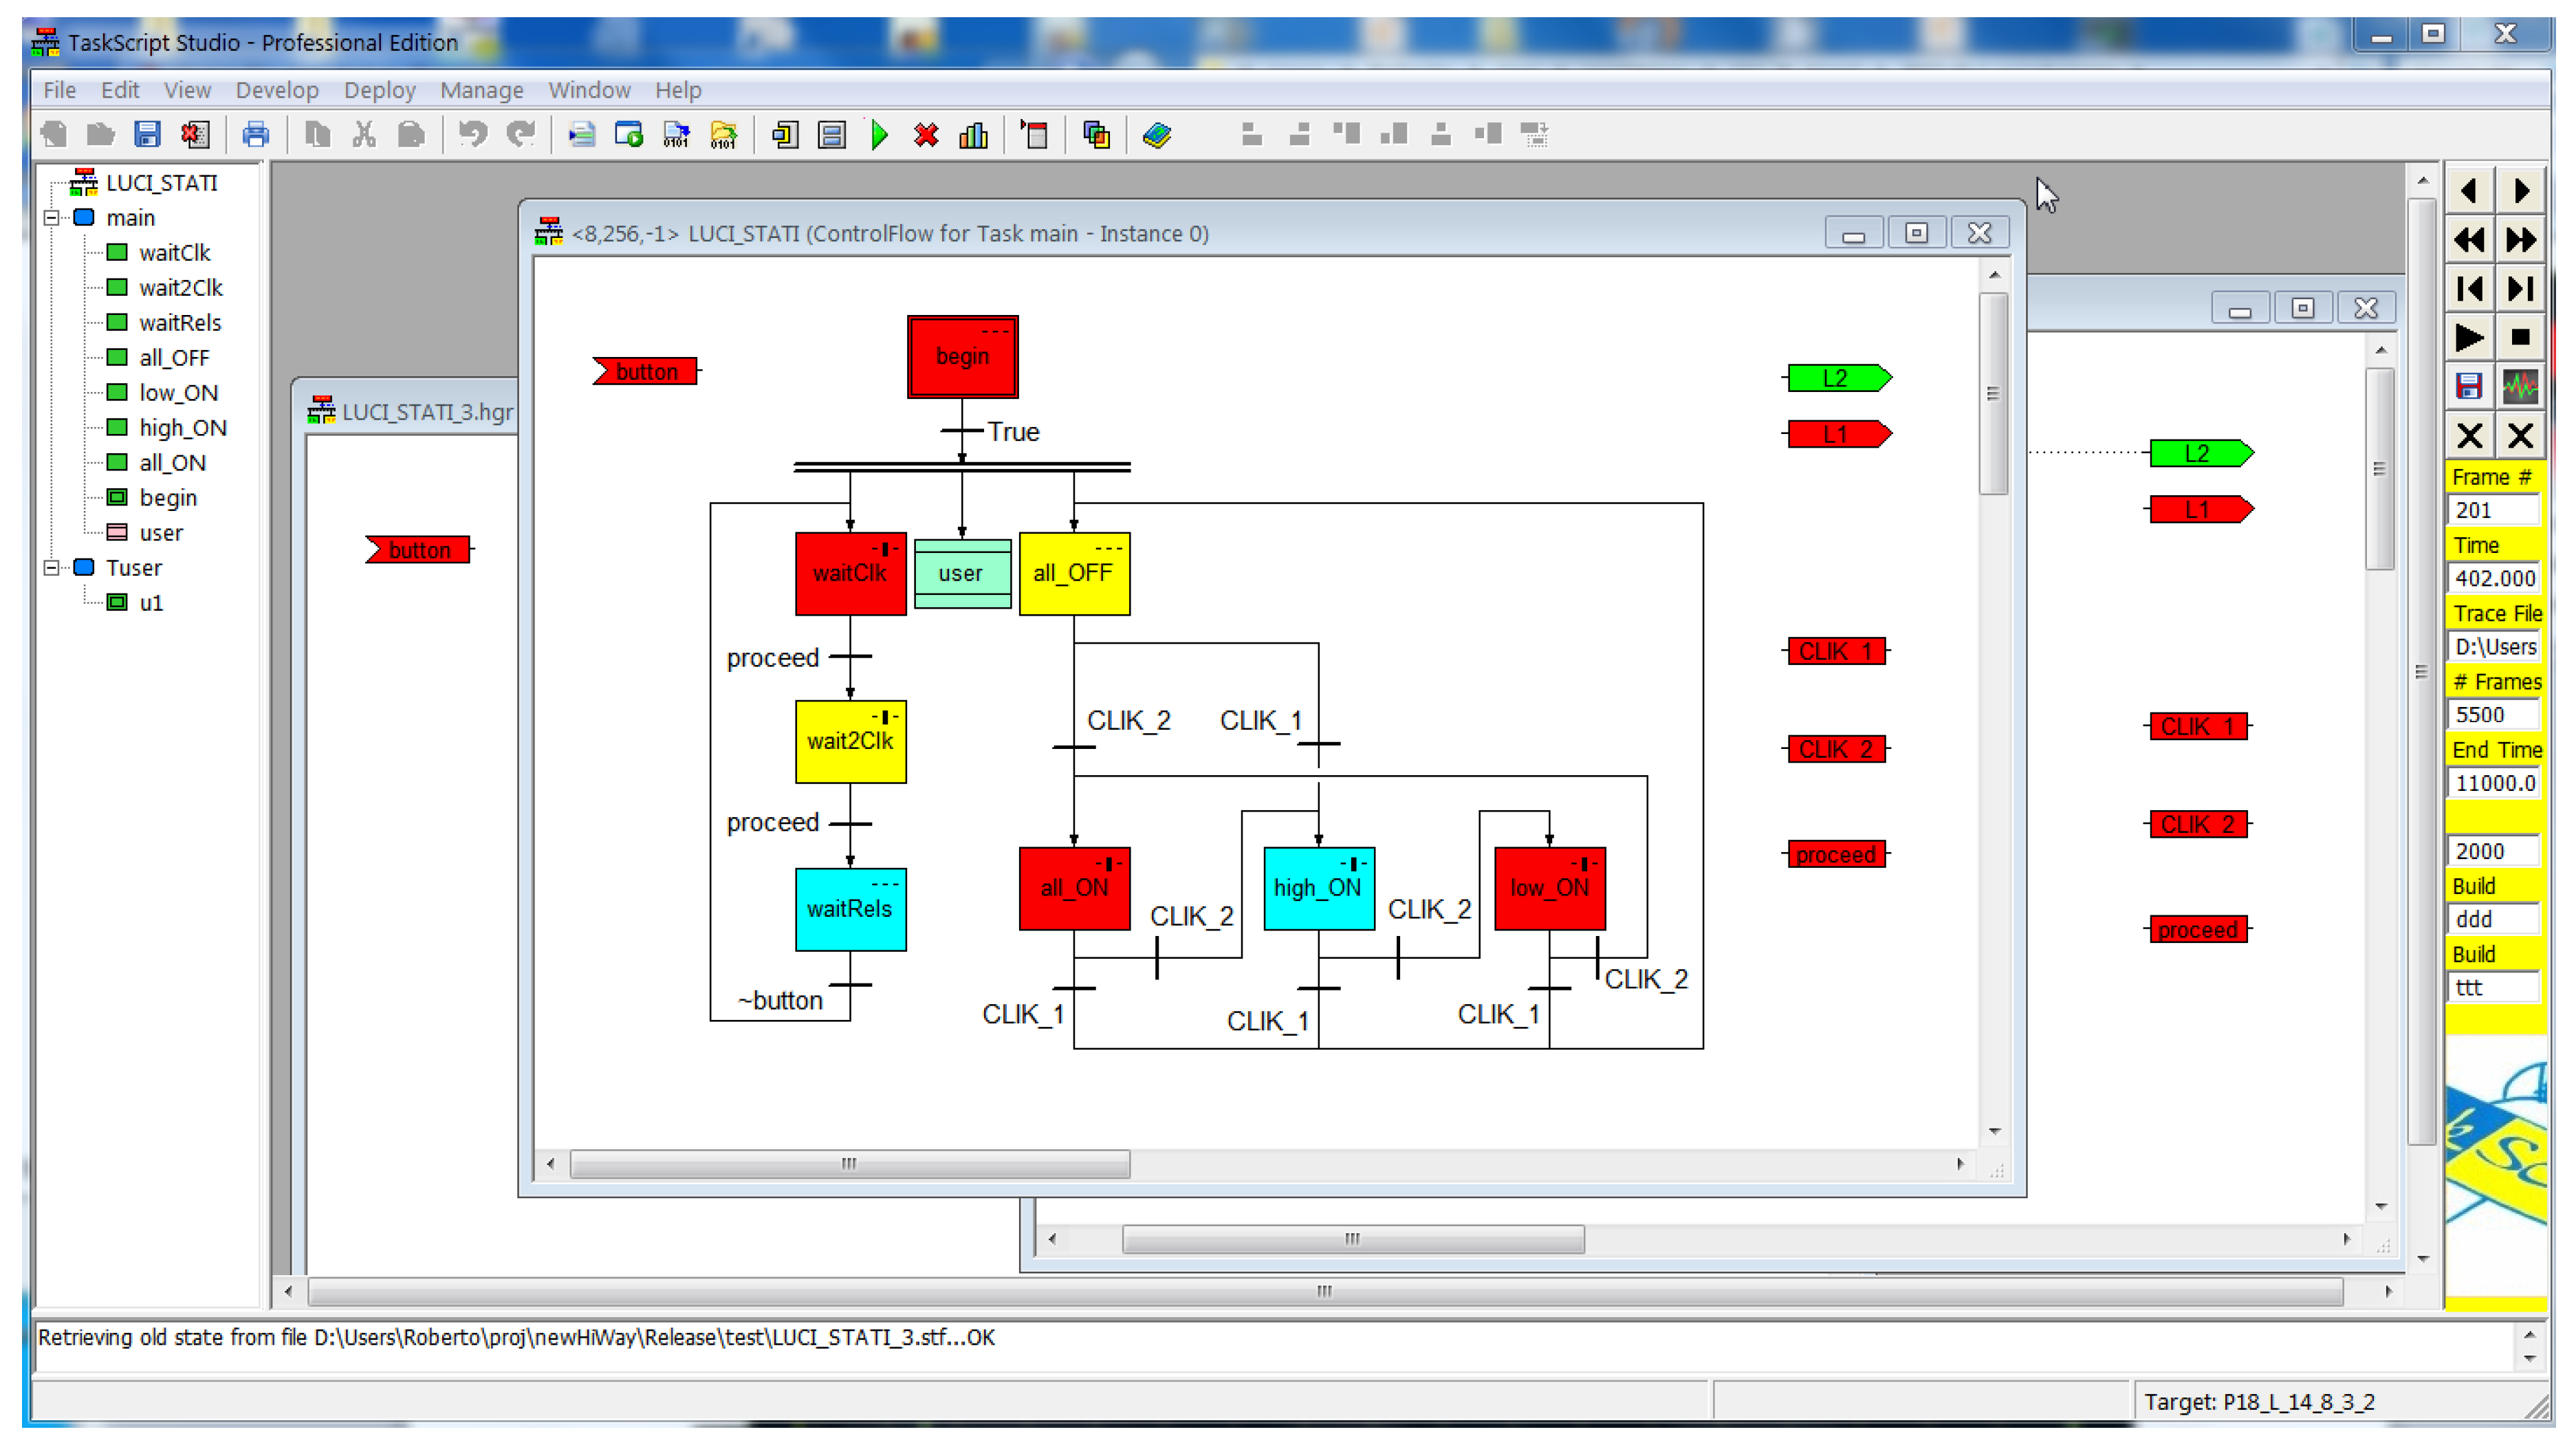Click the Print toolbar icon
The height and width of the screenshot is (1456, 2576).
[x=256, y=135]
